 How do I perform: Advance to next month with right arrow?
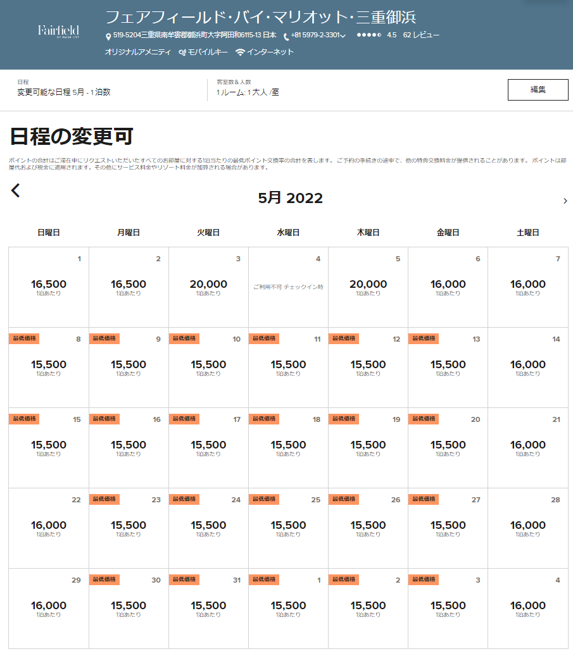(565, 201)
